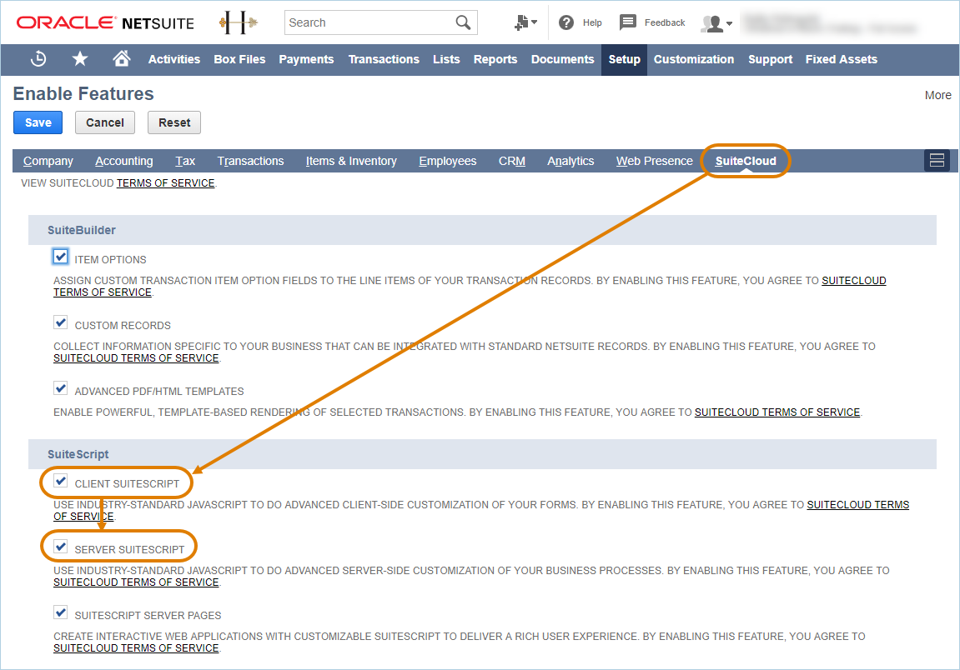Open Terms of Service link under Custom Records
The image size is (960, 670).
coord(136,358)
